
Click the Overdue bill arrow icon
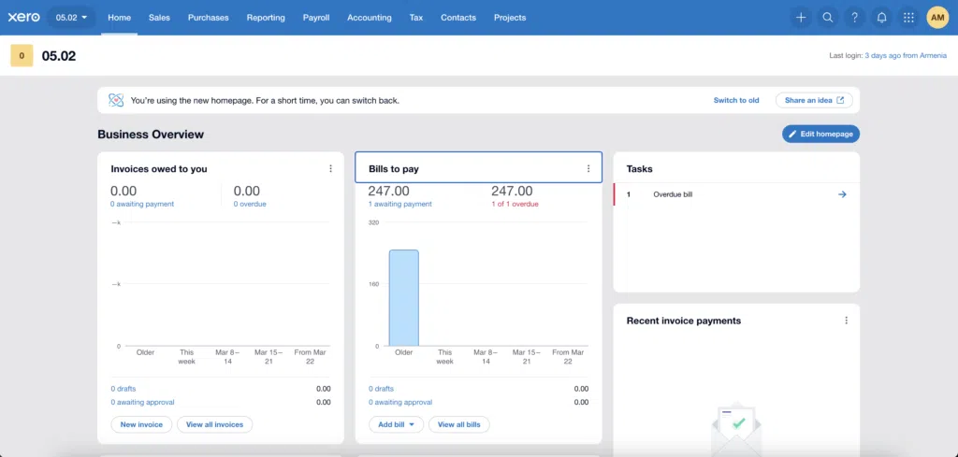[842, 194]
